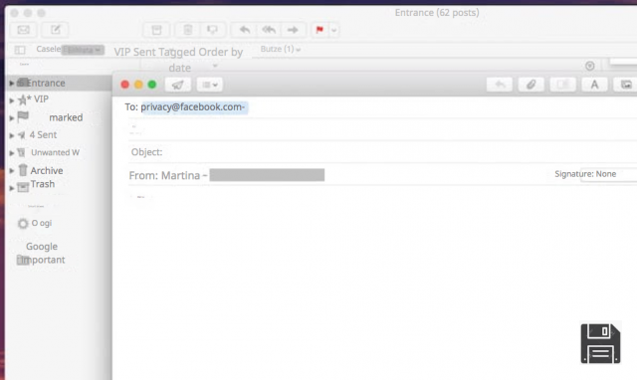Expand the Trash mailbox triangle
Image resolution: width=637 pixels, height=380 pixels.
coord(11,188)
